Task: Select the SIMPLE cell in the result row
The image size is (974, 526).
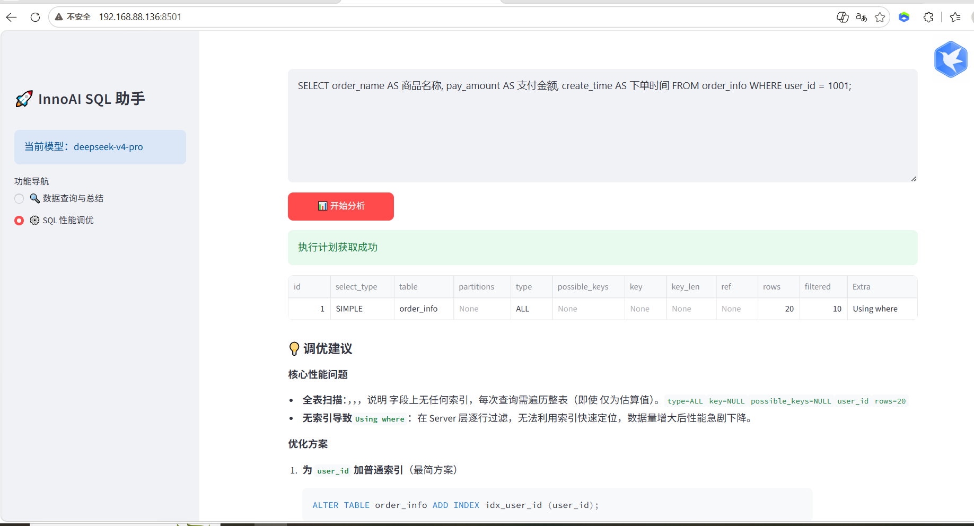Action: pyautogui.click(x=362, y=309)
